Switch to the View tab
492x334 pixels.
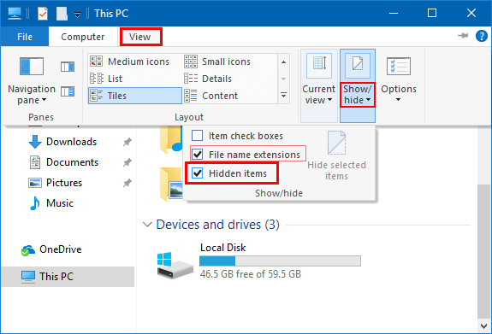point(140,37)
